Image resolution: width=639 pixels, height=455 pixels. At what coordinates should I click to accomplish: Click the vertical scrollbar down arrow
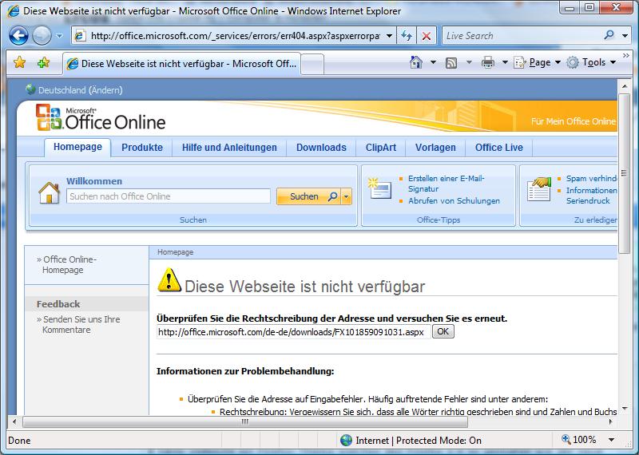(624, 409)
